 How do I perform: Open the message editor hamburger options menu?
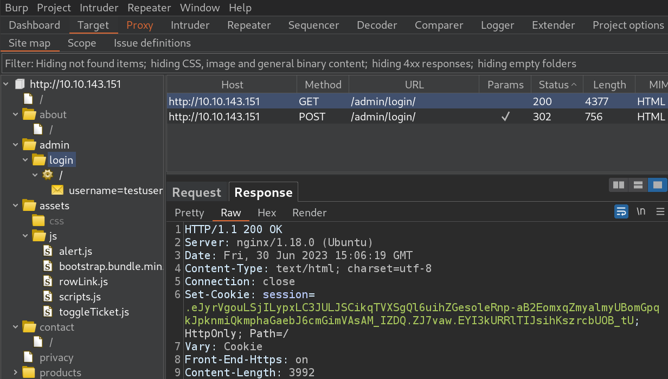pyautogui.click(x=660, y=211)
